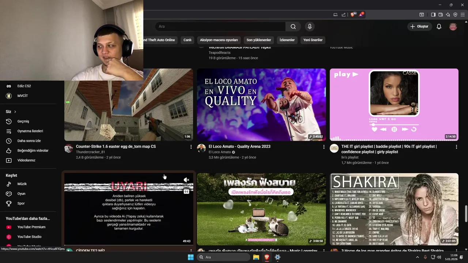Select the Aksiyon-macera oyunları chip
468x263 pixels.
[x=219, y=40]
